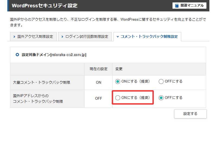Screen dimensions: 217x163
Task: Click the current ON value for 大量コメント制限
Action: point(98,83)
